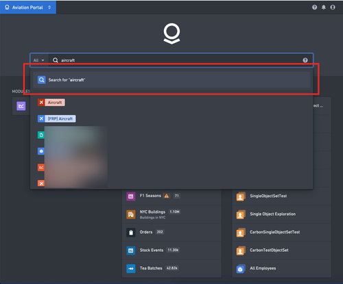
Task: Open Single Object Exploration item
Action: pyautogui.click(x=273, y=214)
